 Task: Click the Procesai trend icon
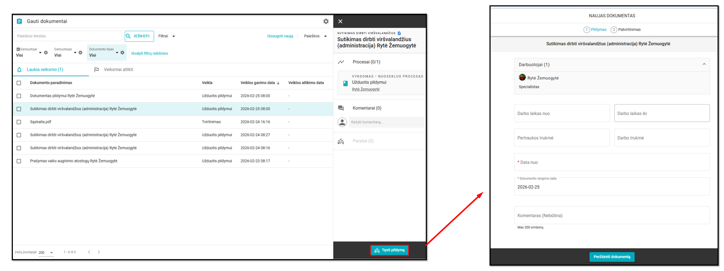pos(341,62)
